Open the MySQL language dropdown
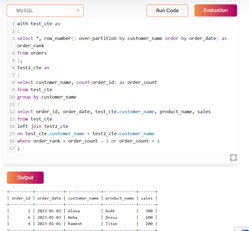Screen dimensions: 249x231 pyautogui.click(x=45, y=11)
